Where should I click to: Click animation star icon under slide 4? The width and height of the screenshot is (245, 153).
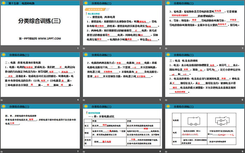[1, 100]
